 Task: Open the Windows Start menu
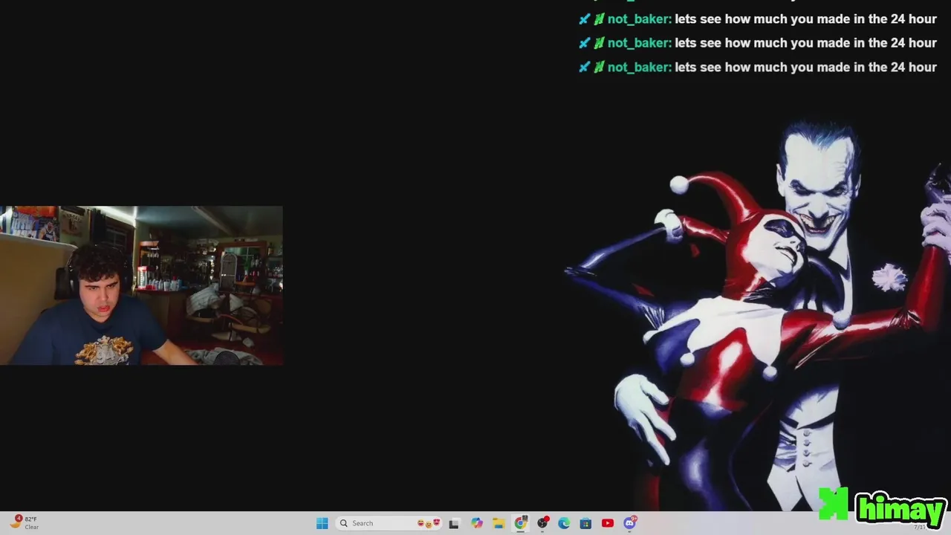[x=322, y=523]
